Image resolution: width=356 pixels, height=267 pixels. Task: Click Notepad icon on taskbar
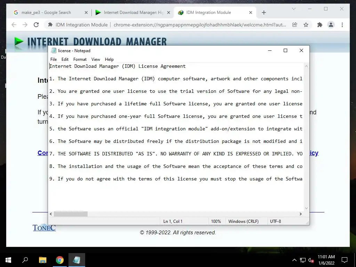[76, 260]
